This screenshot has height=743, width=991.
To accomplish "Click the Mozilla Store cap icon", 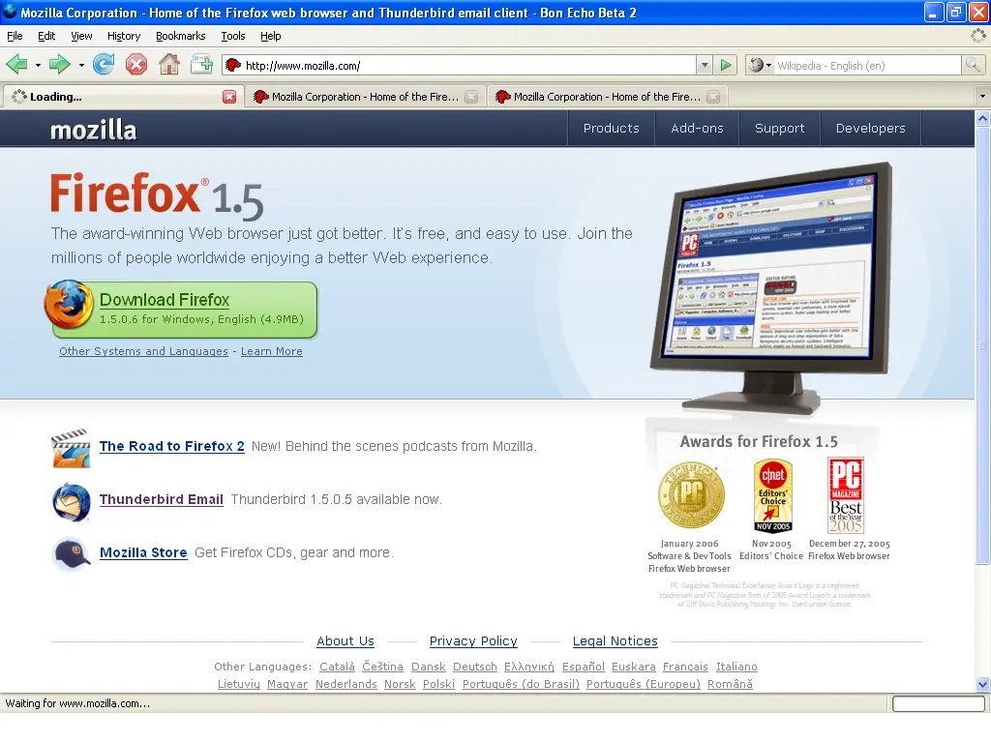I will [72, 554].
